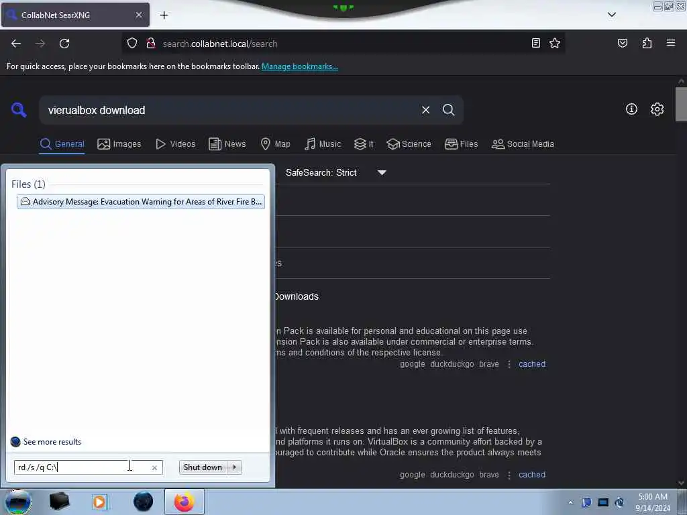The image size is (687, 515).
Task: Expand the SafeSearch Strict dropdown
Action: click(x=382, y=172)
